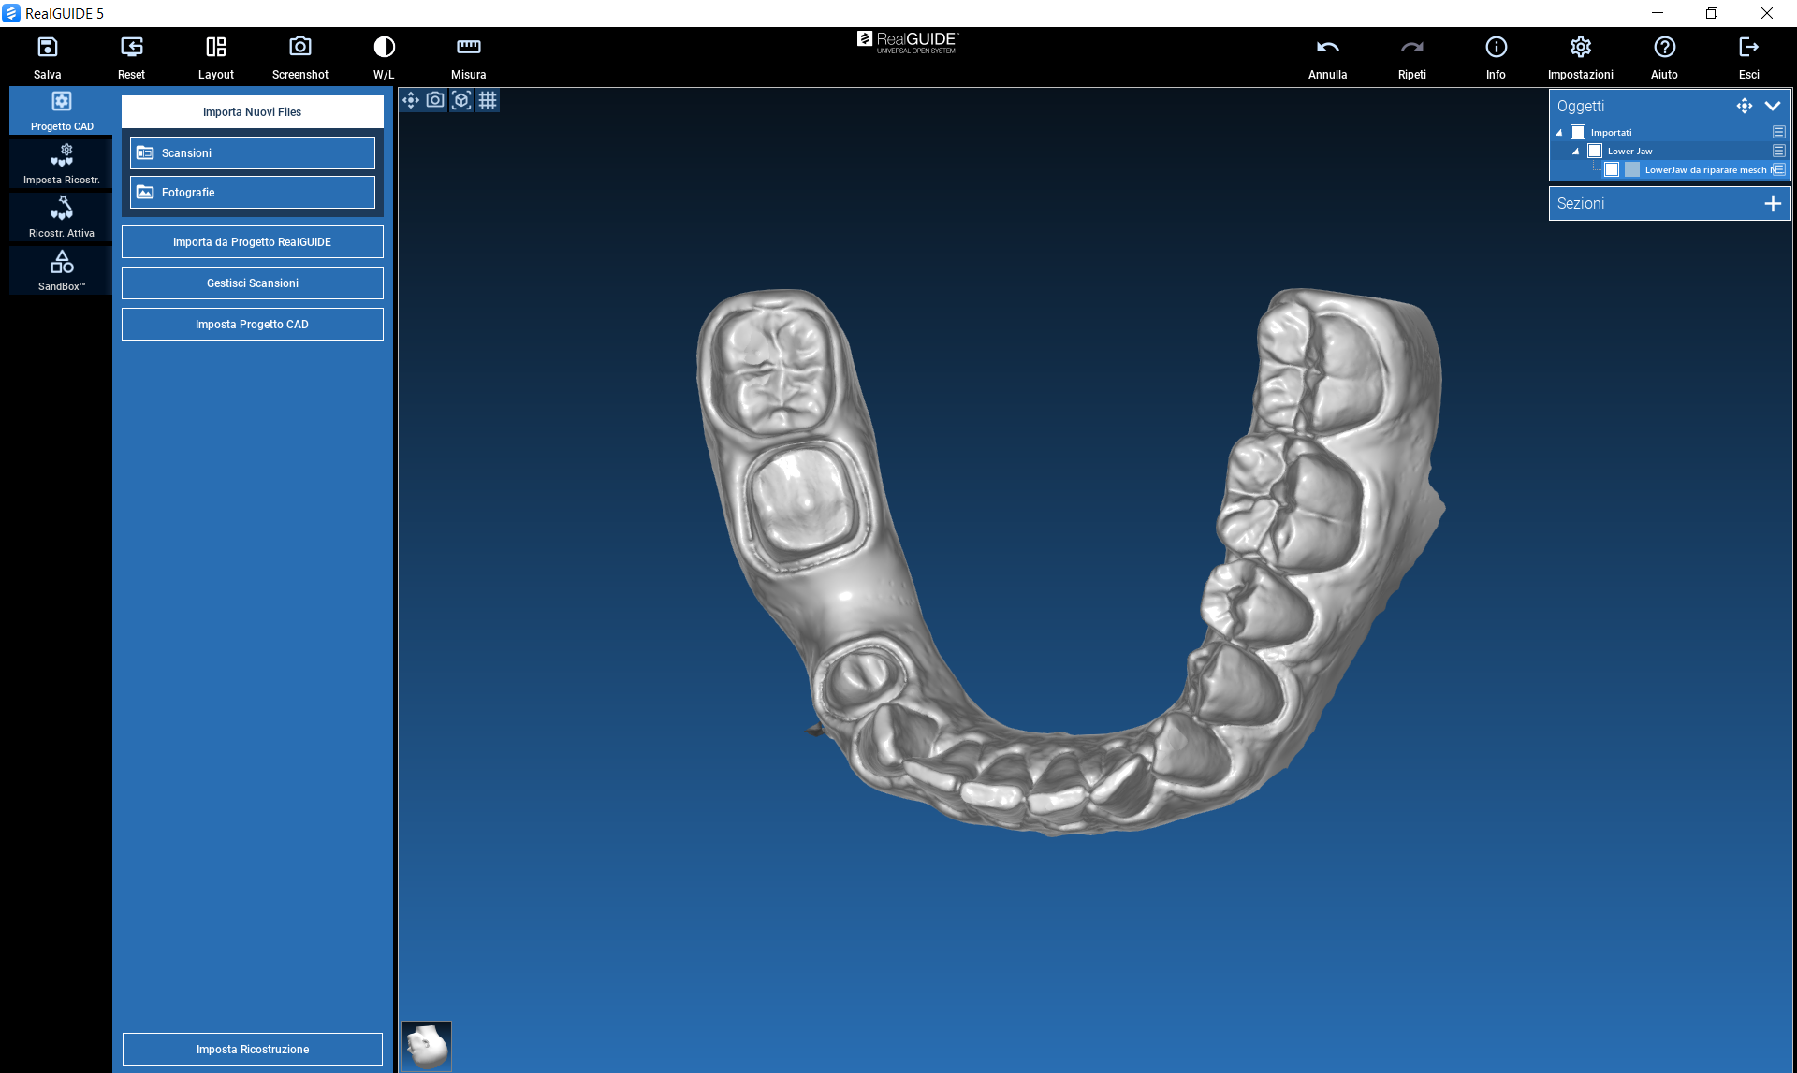The width and height of the screenshot is (1797, 1073).
Task: Switch to Imposta Ricostr. sidebar tab
Action: tap(61, 164)
